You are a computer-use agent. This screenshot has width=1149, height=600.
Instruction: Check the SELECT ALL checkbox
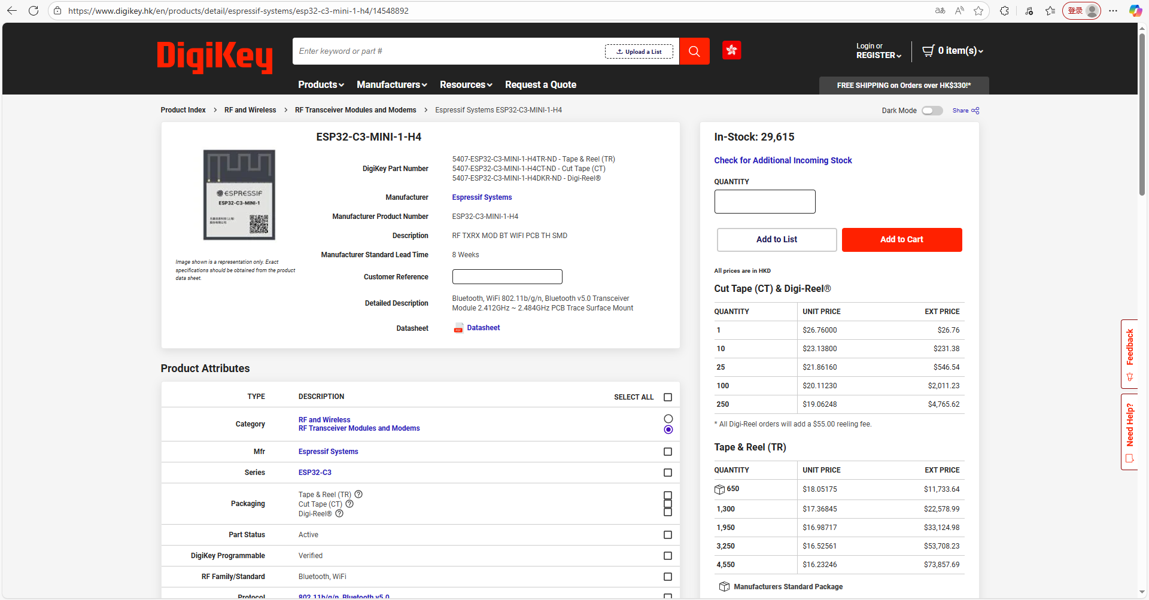[x=668, y=397]
